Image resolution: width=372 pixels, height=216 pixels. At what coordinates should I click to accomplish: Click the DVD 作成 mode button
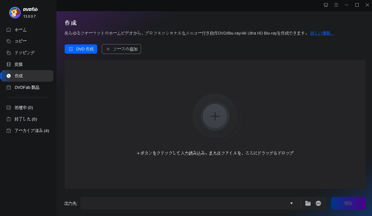(81, 49)
